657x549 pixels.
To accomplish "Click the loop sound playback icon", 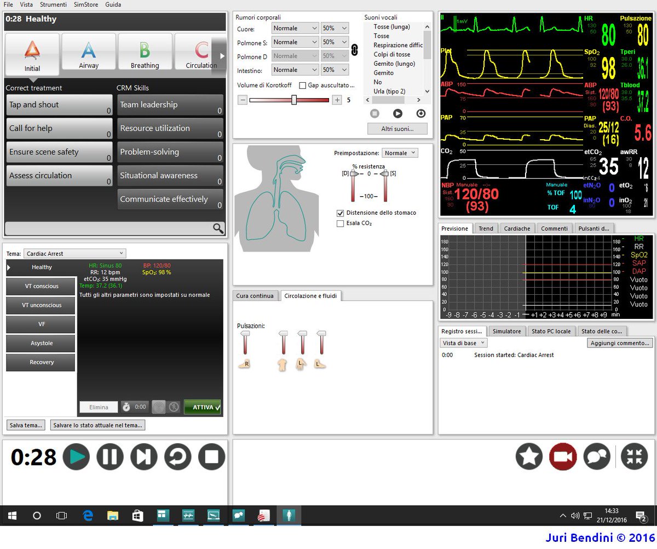I will 421,113.
